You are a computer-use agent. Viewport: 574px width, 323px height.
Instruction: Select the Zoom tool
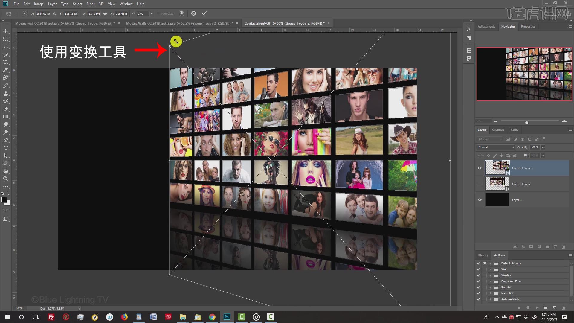click(6, 179)
